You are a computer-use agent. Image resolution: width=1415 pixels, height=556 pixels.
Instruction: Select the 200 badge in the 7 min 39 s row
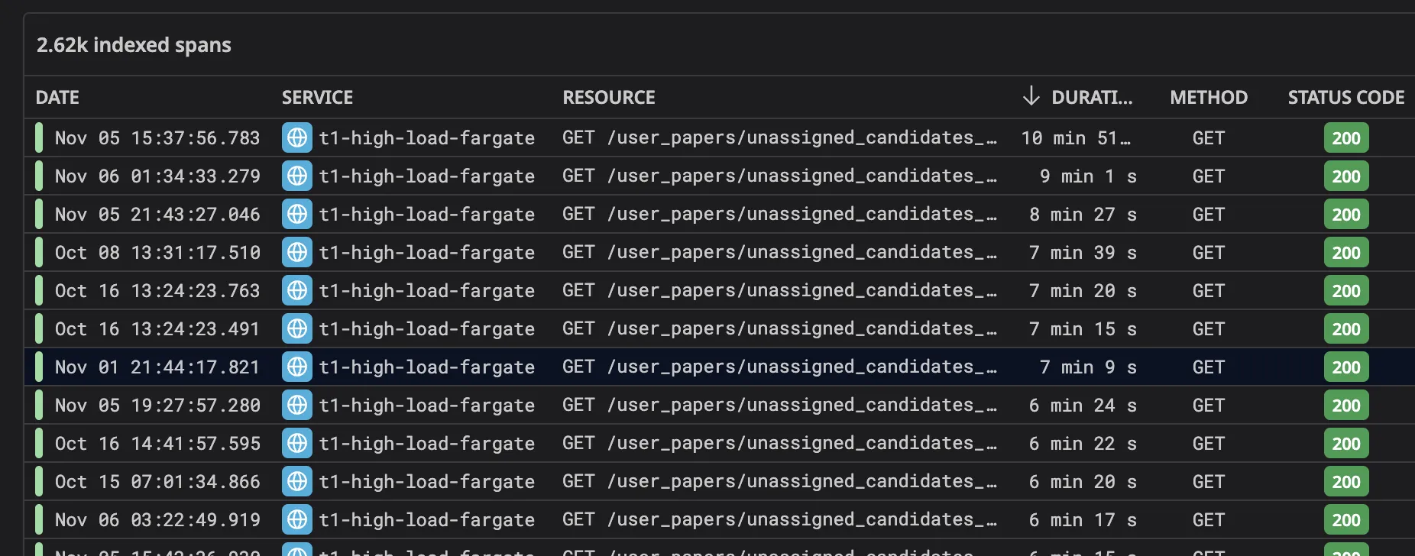point(1346,253)
